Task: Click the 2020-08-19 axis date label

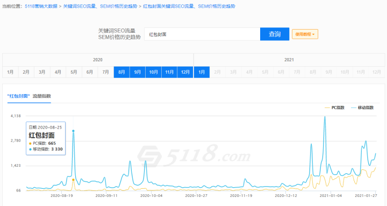Action: tap(62, 196)
